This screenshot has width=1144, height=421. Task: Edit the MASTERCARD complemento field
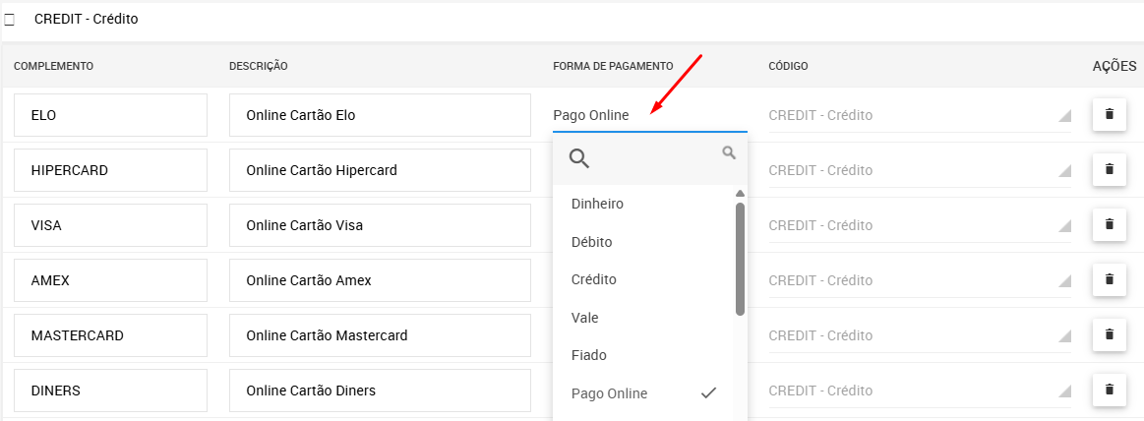tap(110, 335)
